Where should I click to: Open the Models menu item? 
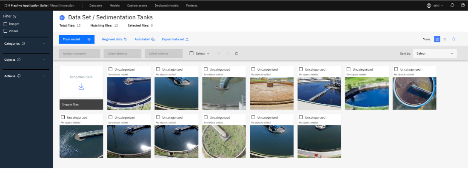tap(114, 6)
